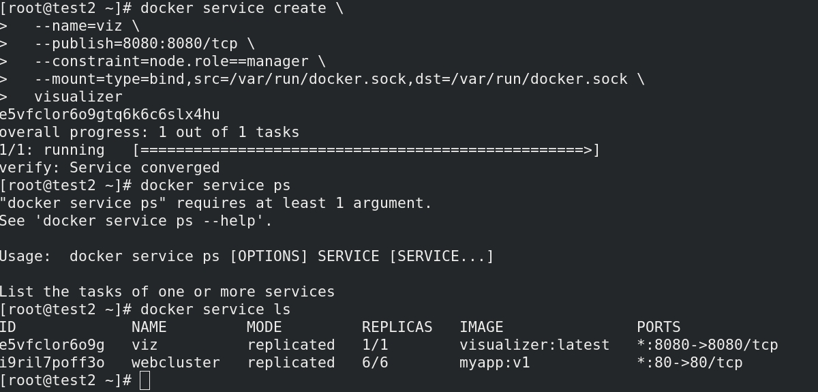Viewport: 818px width, 392px height.
Task: Click the 6/6 replicas value for webcluster
Action: coord(375,363)
